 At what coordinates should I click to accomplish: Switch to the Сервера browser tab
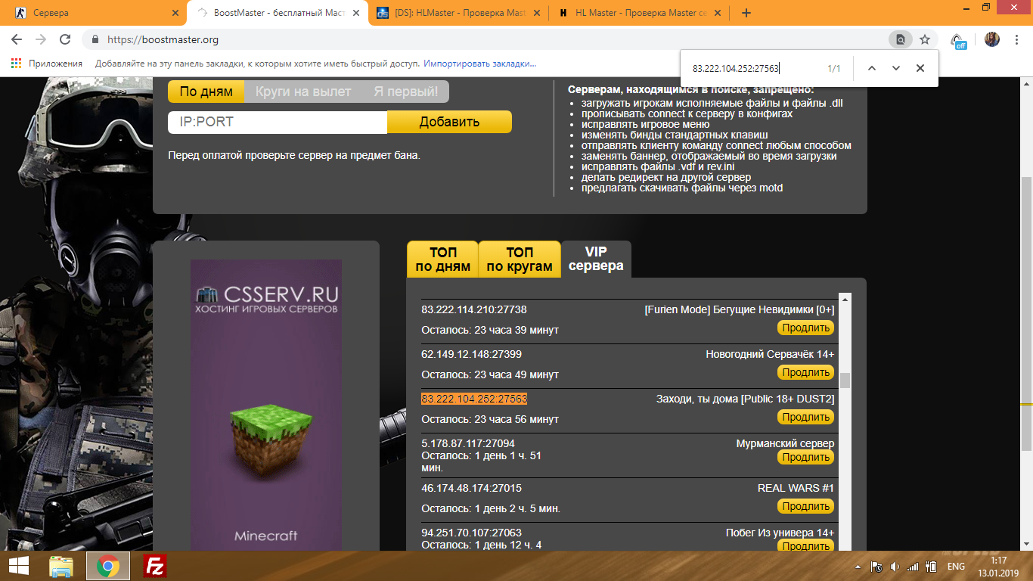(95, 13)
